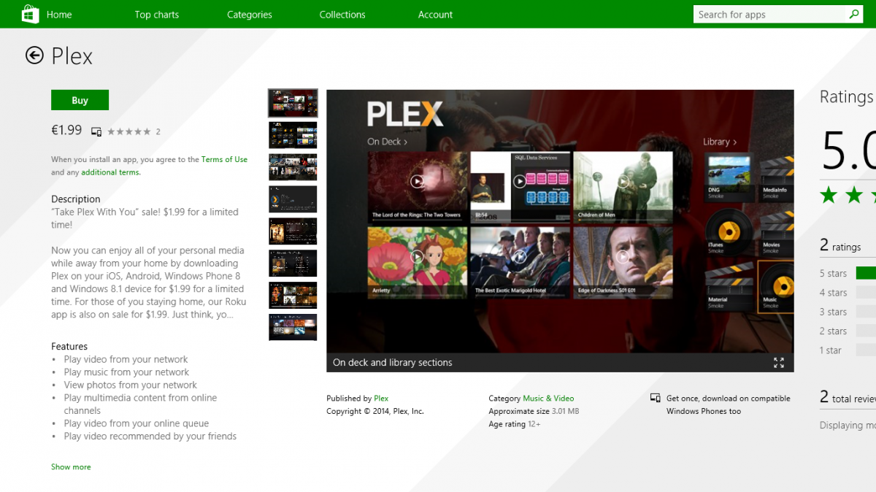Screen dimensions: 876x492
Task: Select the first screenshot thumbnail
Action: pyautogui.click(x=293, y=103)
